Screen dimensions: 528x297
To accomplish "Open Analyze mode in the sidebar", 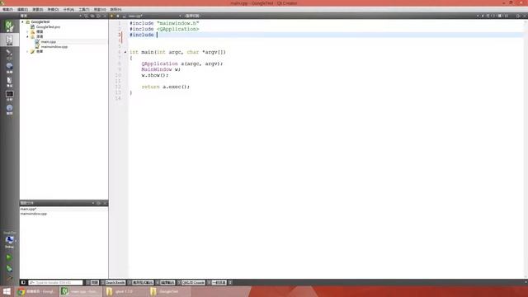I will 9,96.
